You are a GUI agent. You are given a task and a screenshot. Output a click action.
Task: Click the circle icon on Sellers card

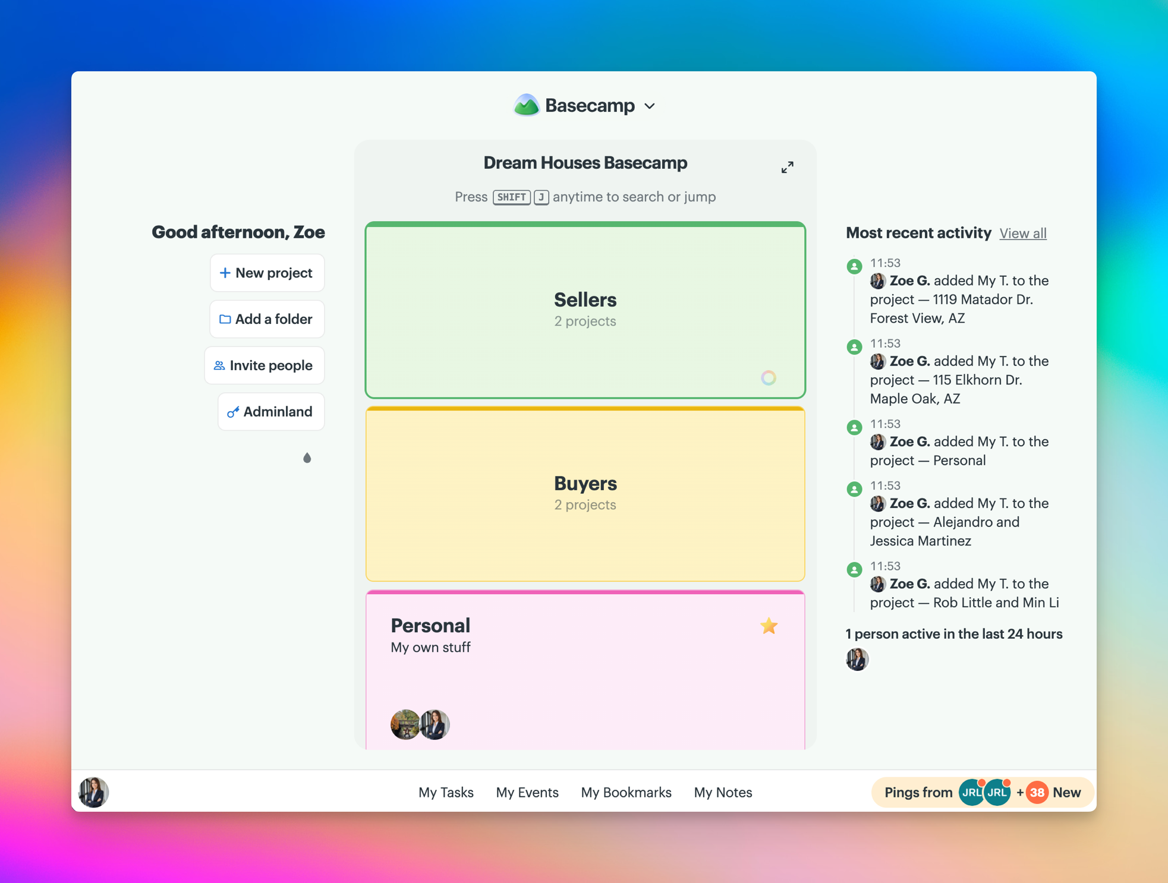pos(769,378)
